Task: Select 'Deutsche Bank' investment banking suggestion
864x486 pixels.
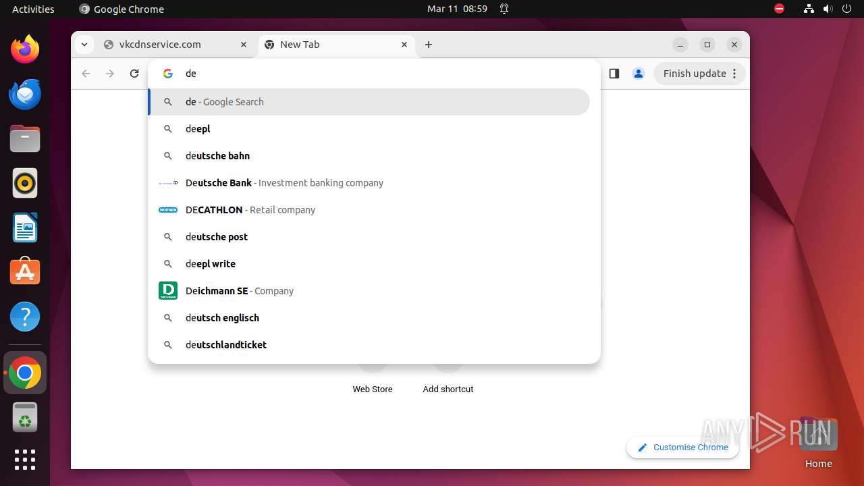Action: tap(369, 183)
